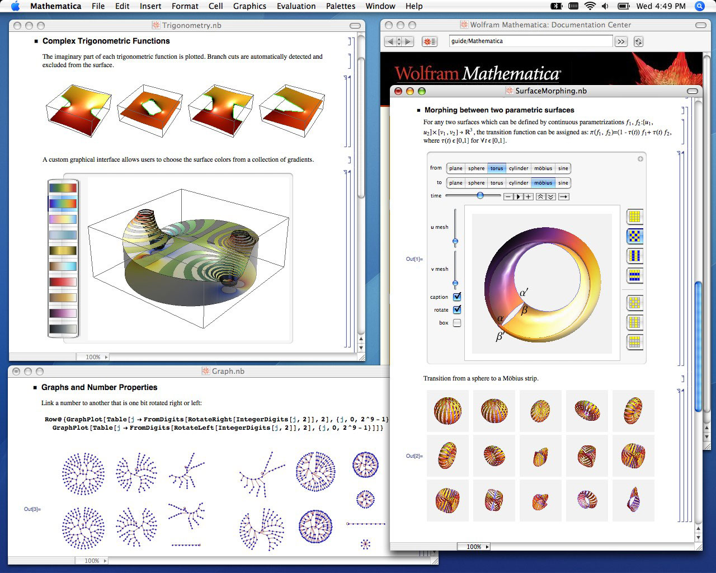This screenshot has height=573, width=716.
Task: Click the Documentation Center back arrow
Action: click(x=390, y=41)
